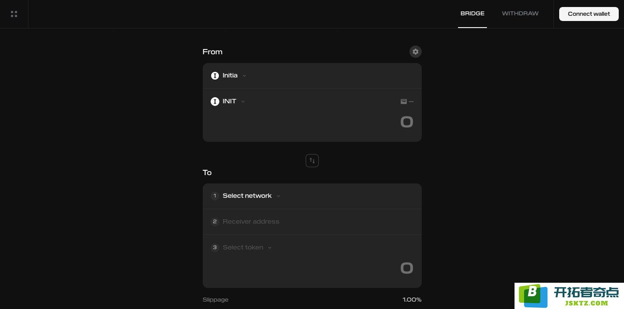Open the INIT token selector
The width and height of the screenshot is (624, 309).
(228, 102)
